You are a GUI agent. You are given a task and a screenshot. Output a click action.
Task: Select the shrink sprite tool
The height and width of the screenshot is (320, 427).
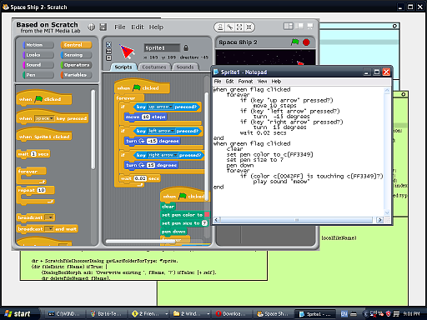[249, 27]
